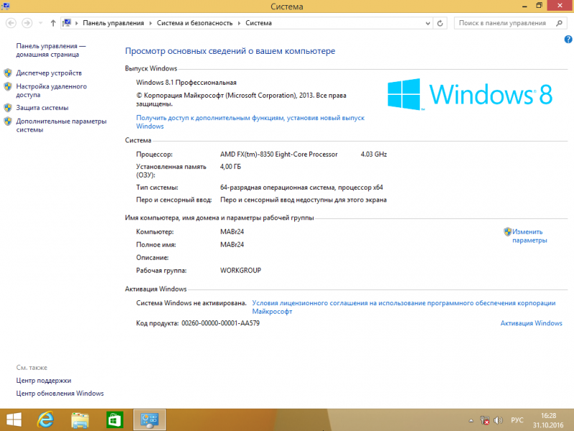This screenshot has width=574, height=431.
Task: Open the clock showing 16:28
Action: point(548,420)
